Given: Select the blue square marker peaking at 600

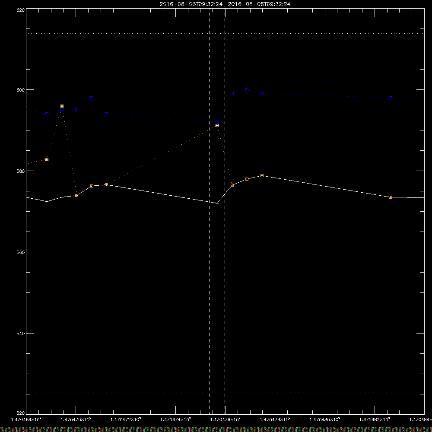Looking at the screenshot, I should 247,90.
